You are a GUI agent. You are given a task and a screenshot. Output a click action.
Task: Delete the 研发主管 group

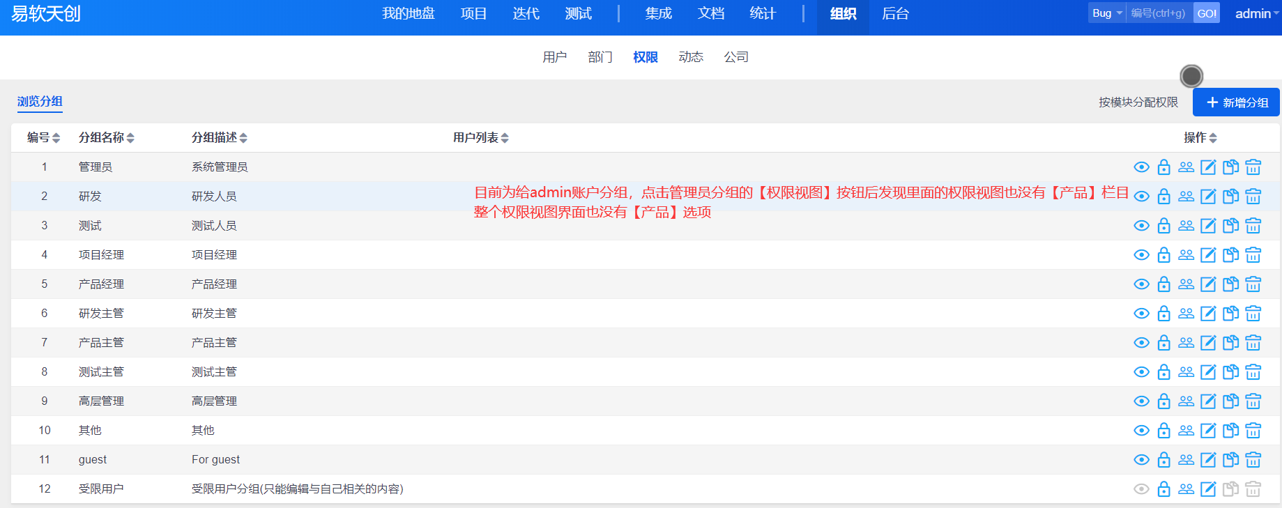pos(1253,314)
